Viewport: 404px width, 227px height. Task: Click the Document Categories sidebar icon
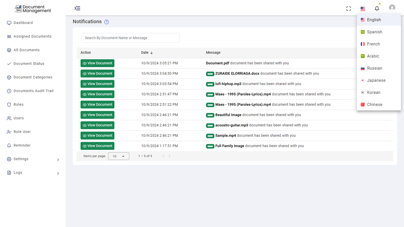[9, 77]
